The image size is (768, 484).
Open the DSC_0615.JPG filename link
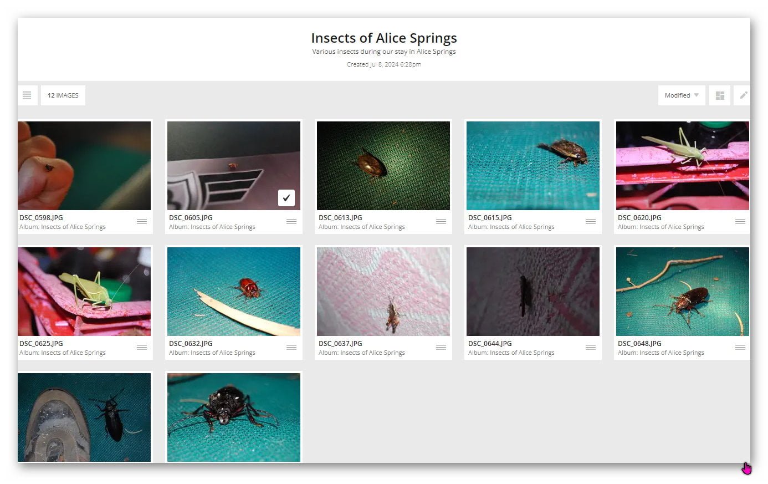490,218
